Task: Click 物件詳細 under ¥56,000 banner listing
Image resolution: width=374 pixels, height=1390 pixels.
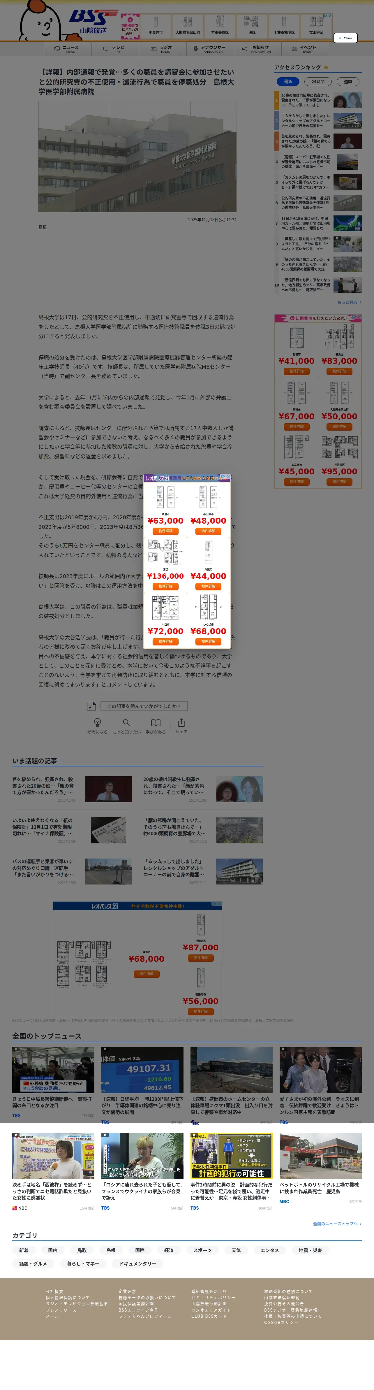Action: (200, 1011)
